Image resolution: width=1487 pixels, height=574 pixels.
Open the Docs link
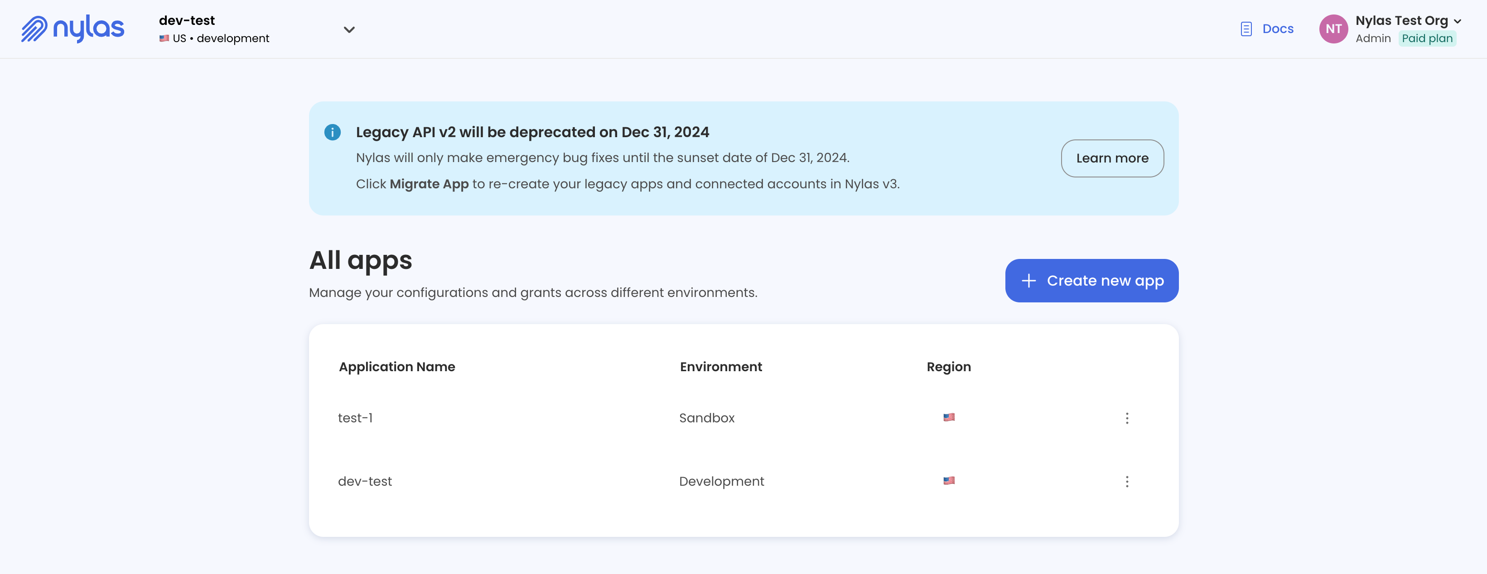[x=1278, y=29]
